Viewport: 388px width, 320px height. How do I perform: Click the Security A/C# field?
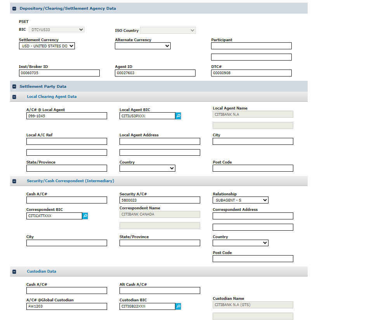(x=159, y=200)
